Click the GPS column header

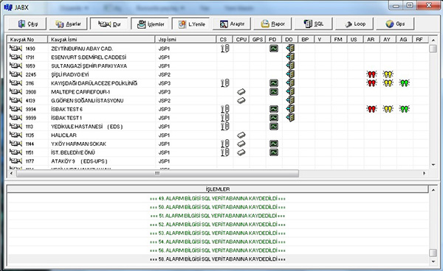pyautogui.click(x=258, y=39)
